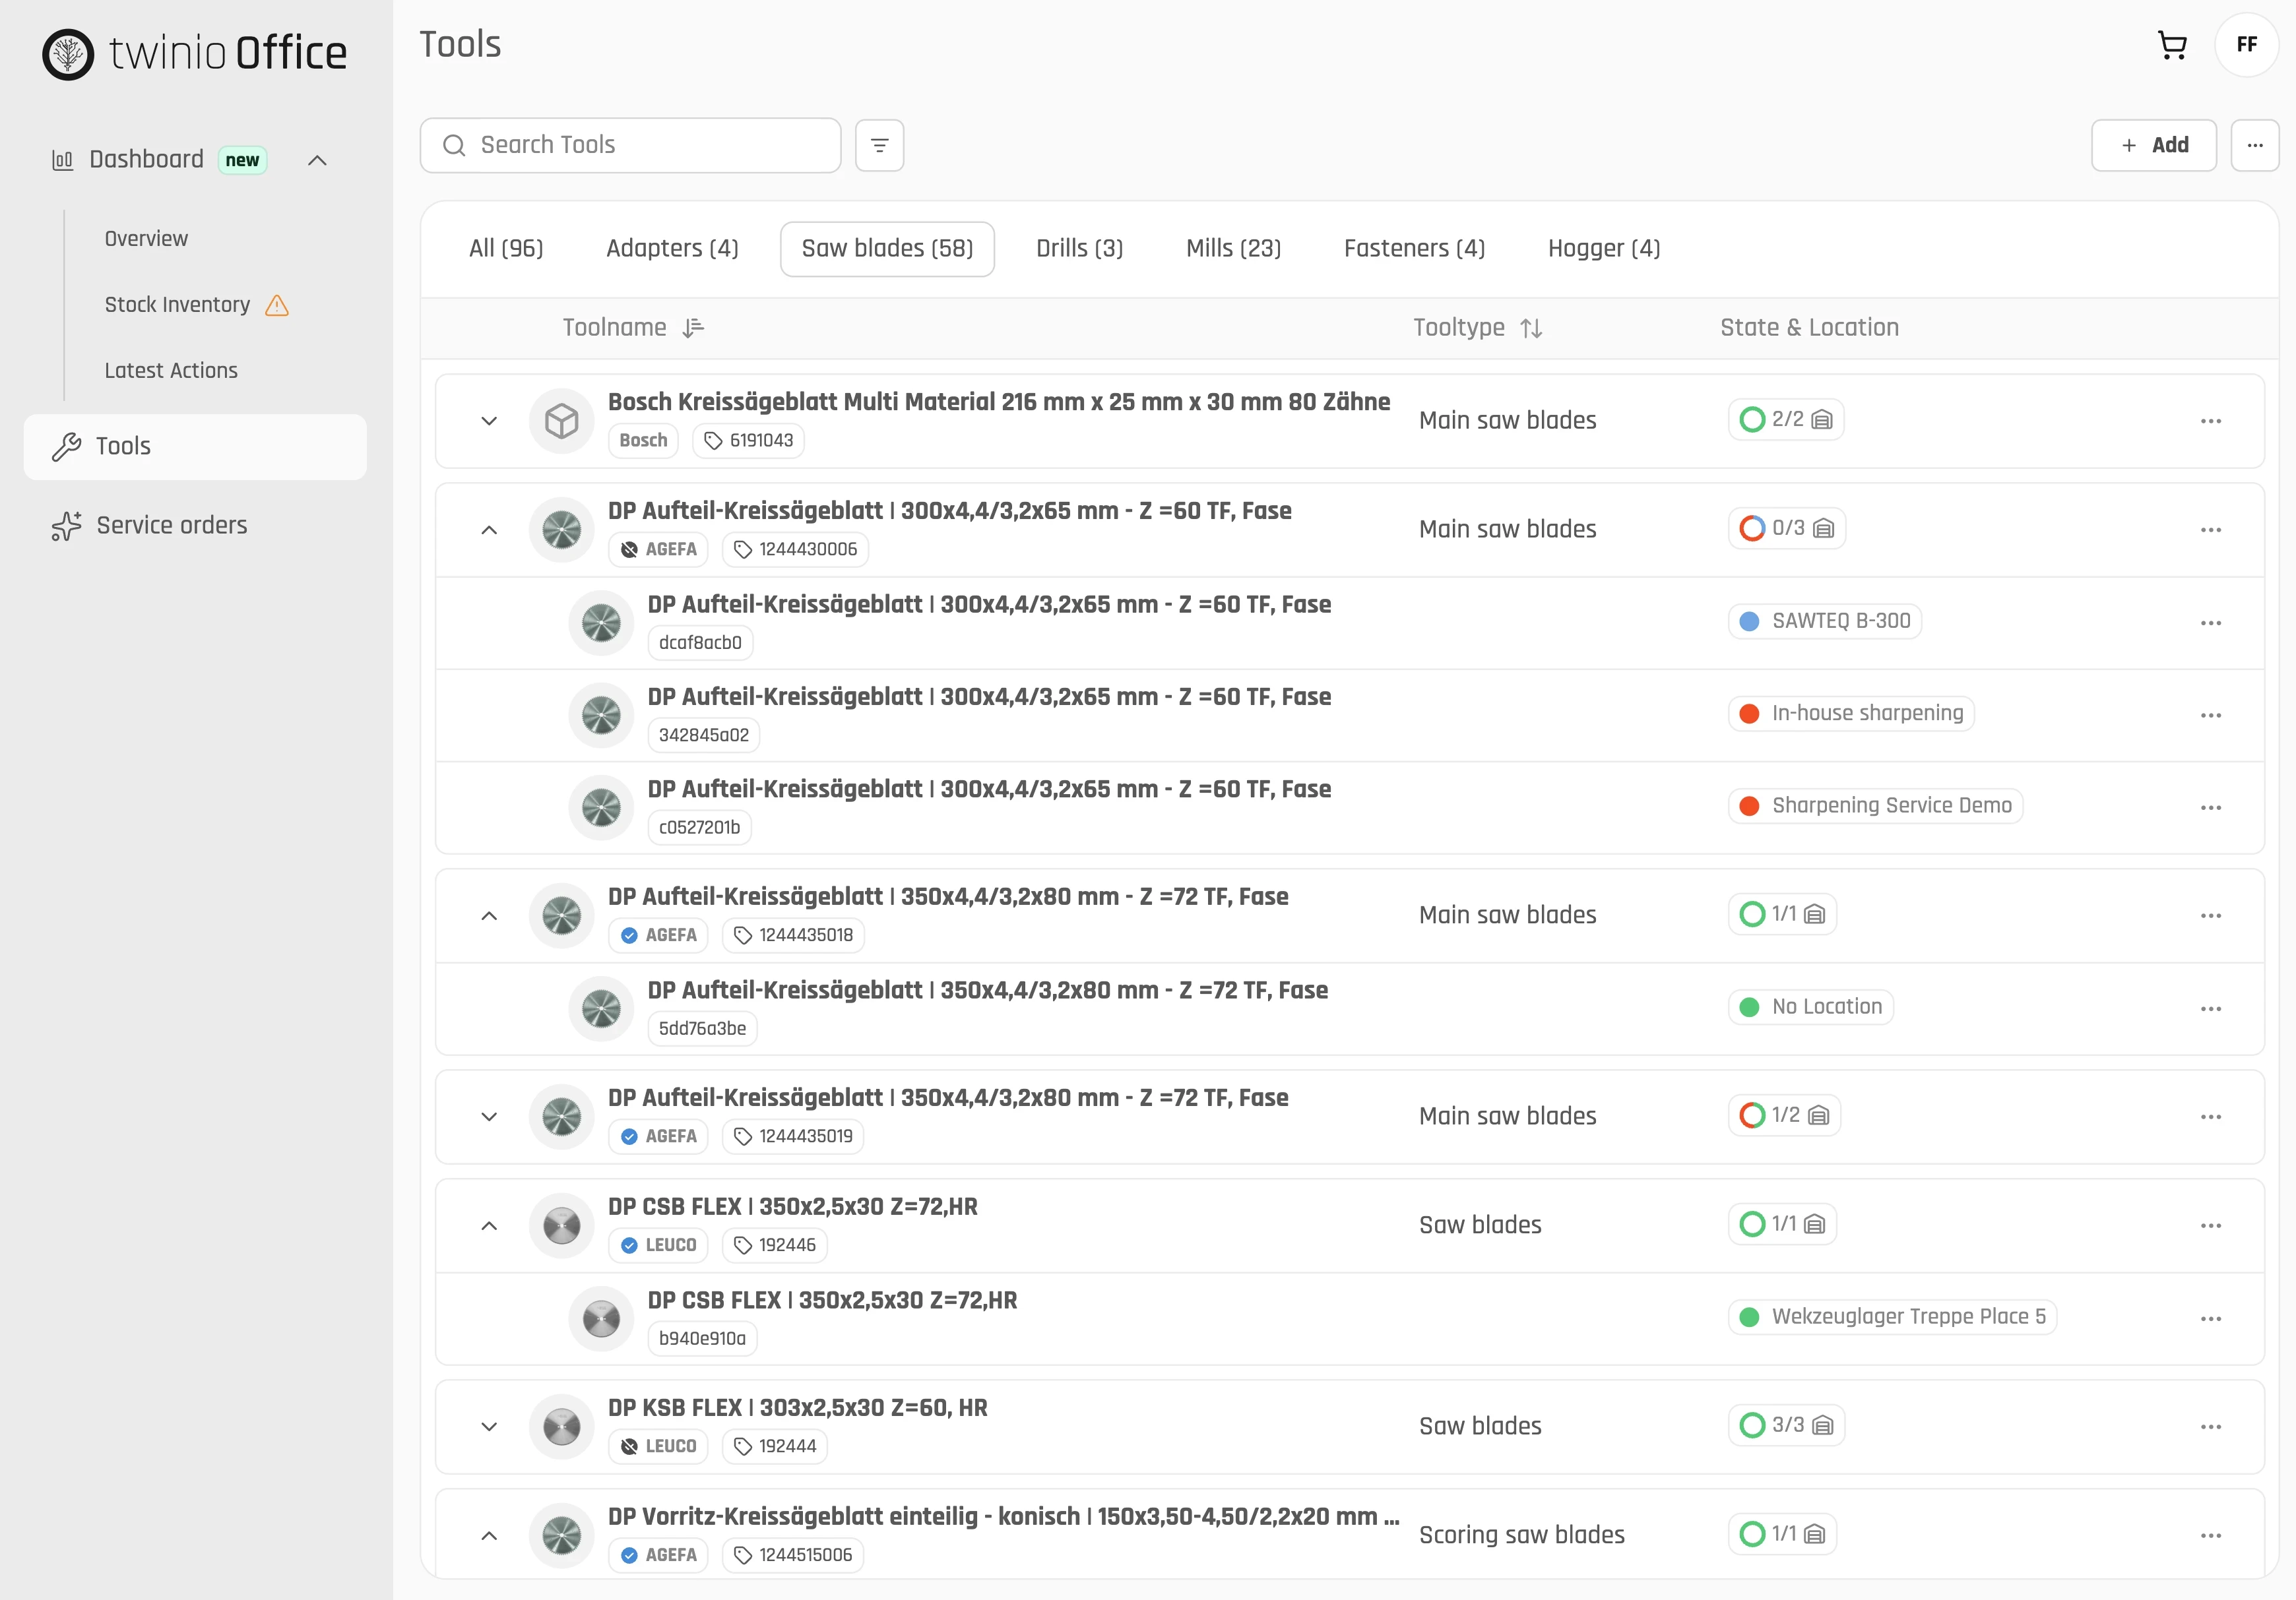2296x1600 pixels.
Task: Open row menu for DP KSB FLEX
Action: point(2210,1426)
